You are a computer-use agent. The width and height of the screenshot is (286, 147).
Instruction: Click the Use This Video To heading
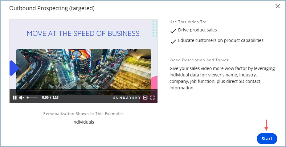click(x=188, y=22)
